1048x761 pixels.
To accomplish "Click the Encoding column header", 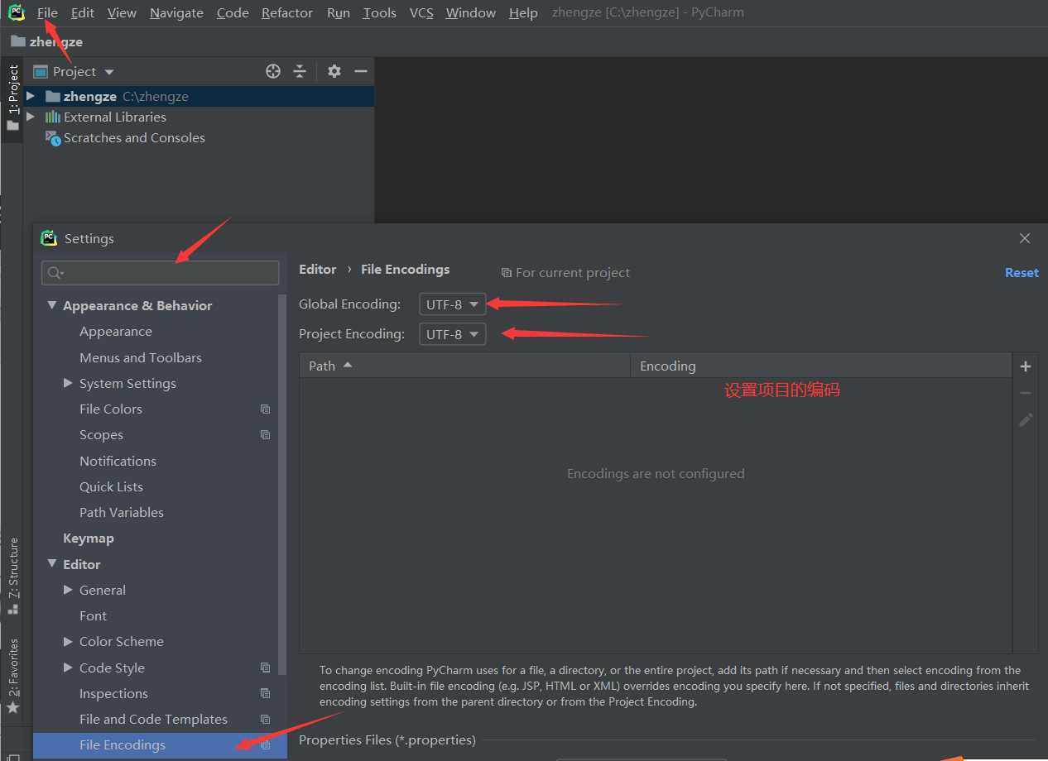I will (x=820, y=366).
